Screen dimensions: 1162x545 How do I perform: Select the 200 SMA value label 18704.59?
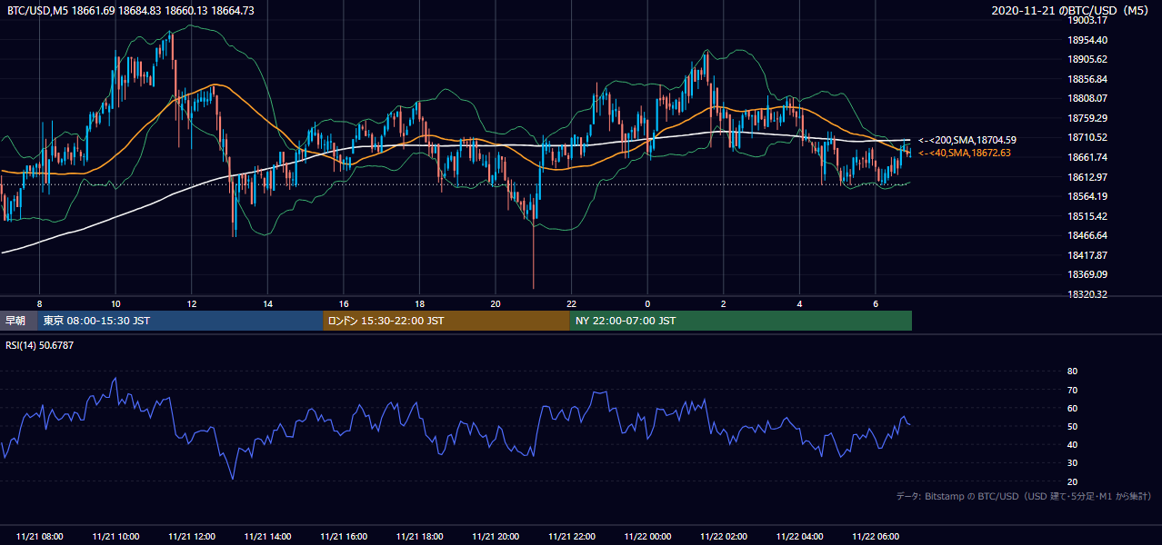coord(967,140)
